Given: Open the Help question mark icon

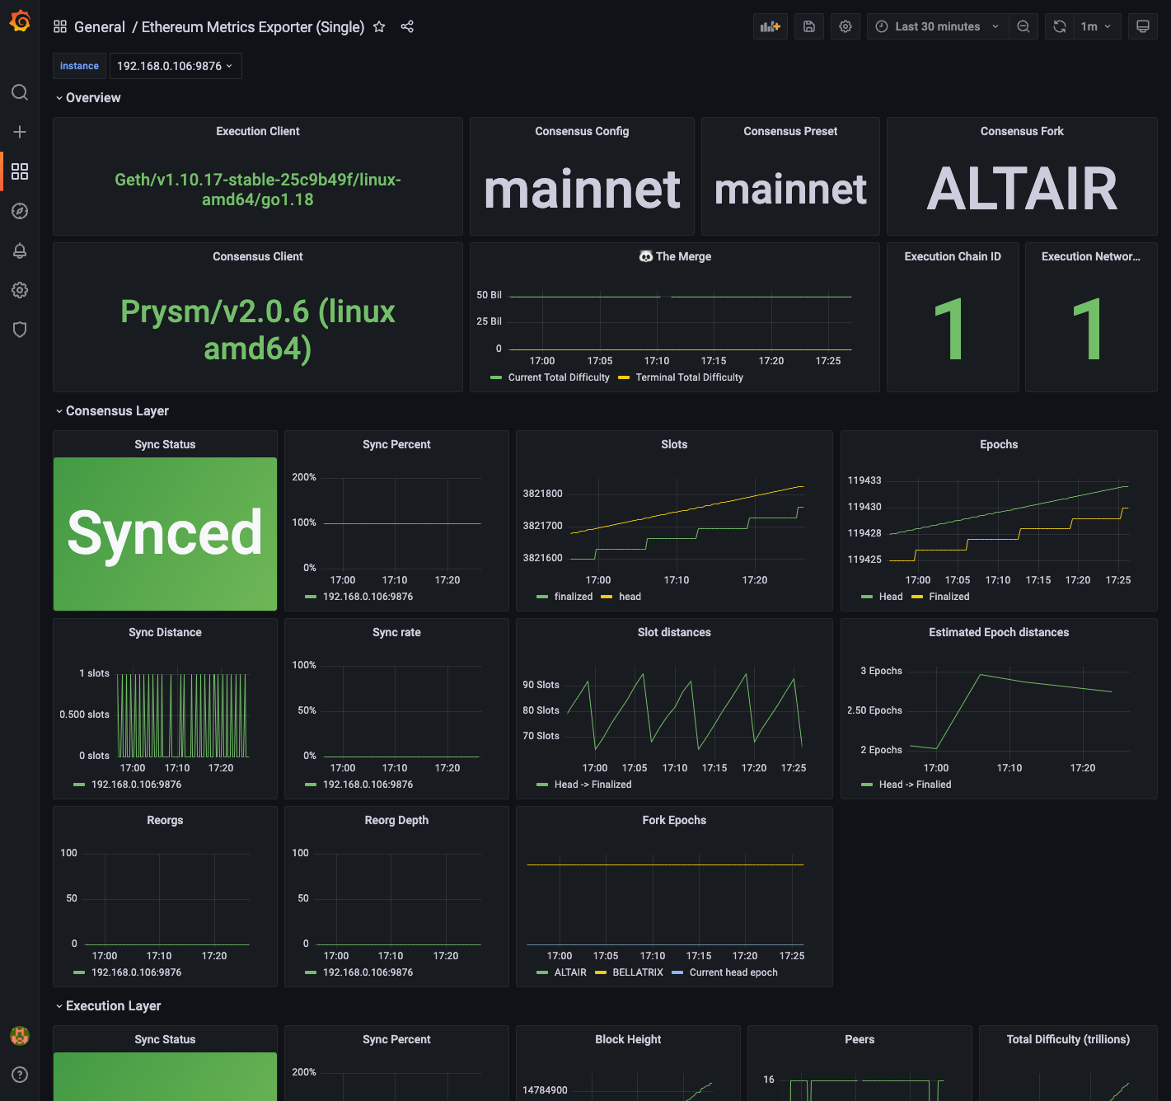Looking at the screenshot, I should tap(20, 1075).
